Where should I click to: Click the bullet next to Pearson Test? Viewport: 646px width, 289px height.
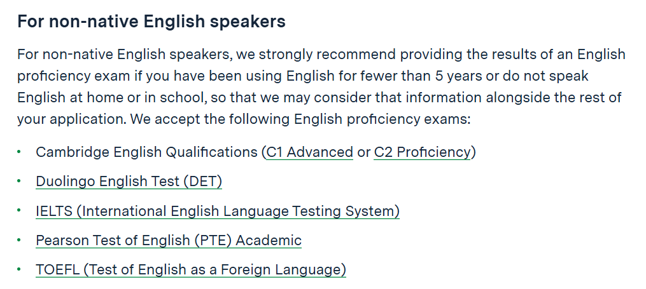click(x=19, y=239)
